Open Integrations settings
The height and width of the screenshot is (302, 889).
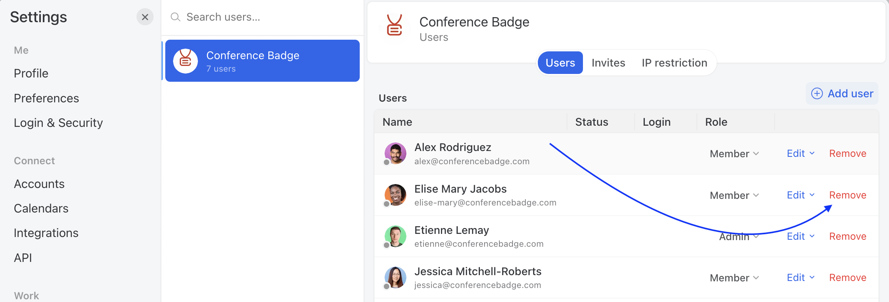[x=46, y=233]
